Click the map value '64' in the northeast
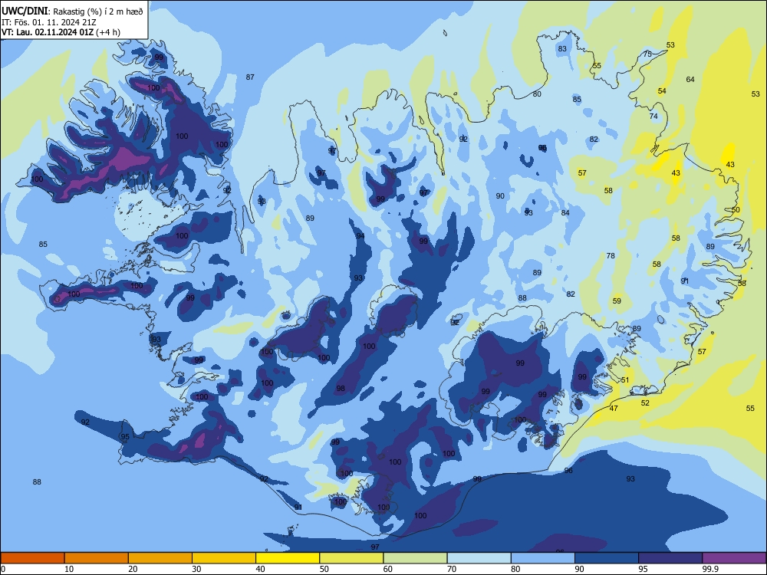767x575 pixels. point(690,79)
